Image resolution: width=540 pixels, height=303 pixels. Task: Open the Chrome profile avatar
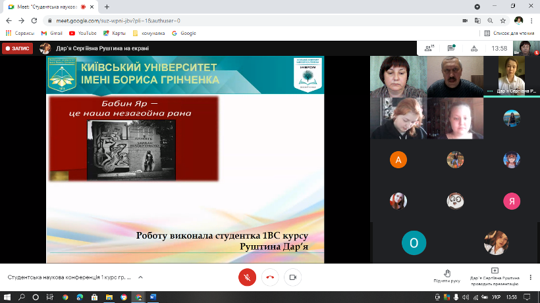click(x=519, y=20)
